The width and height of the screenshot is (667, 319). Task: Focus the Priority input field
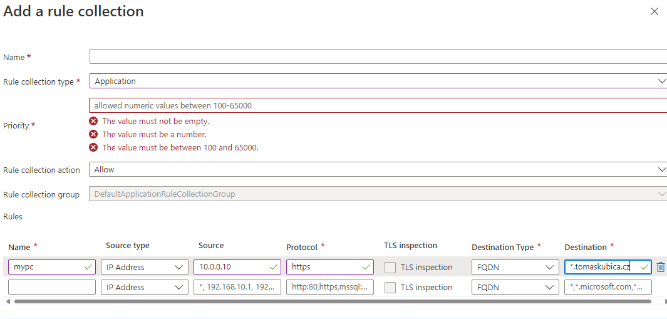pyautogui.click(x=378, y=105)
